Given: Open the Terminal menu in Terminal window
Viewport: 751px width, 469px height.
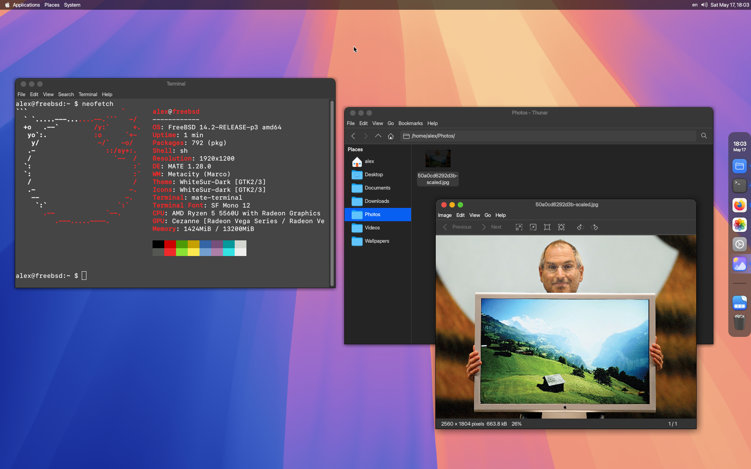Looking at the screenshot, I should [x=88, y=95].
